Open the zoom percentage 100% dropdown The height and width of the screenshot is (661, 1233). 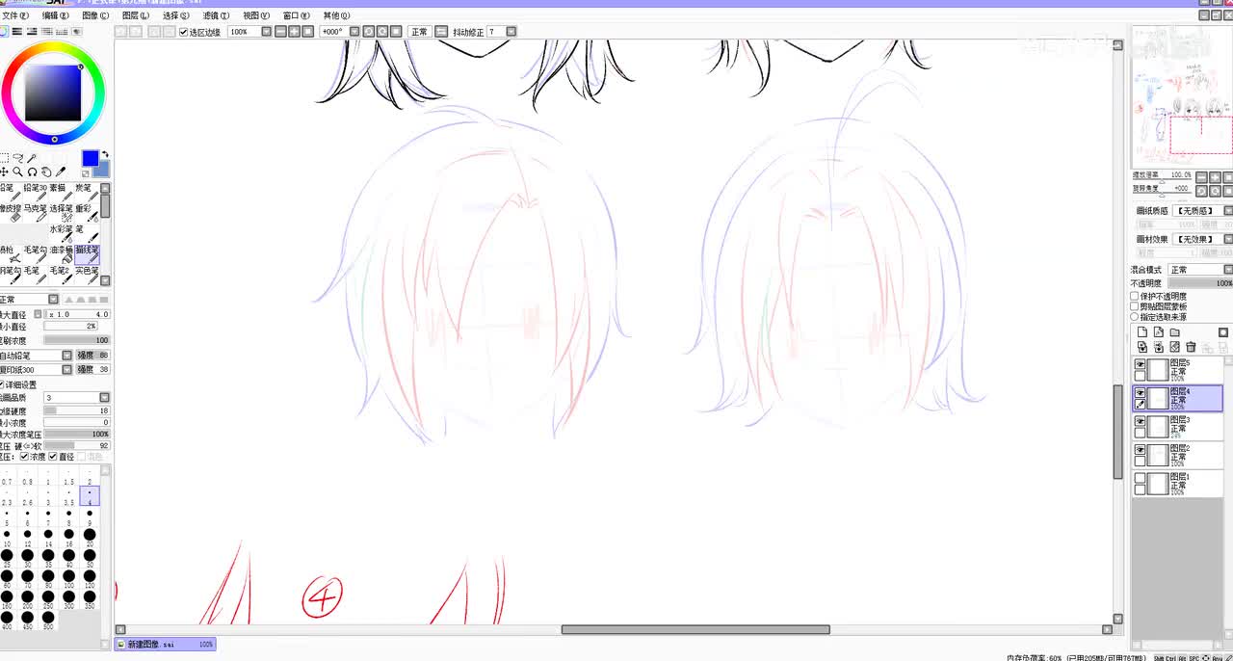tap(267, 32)
